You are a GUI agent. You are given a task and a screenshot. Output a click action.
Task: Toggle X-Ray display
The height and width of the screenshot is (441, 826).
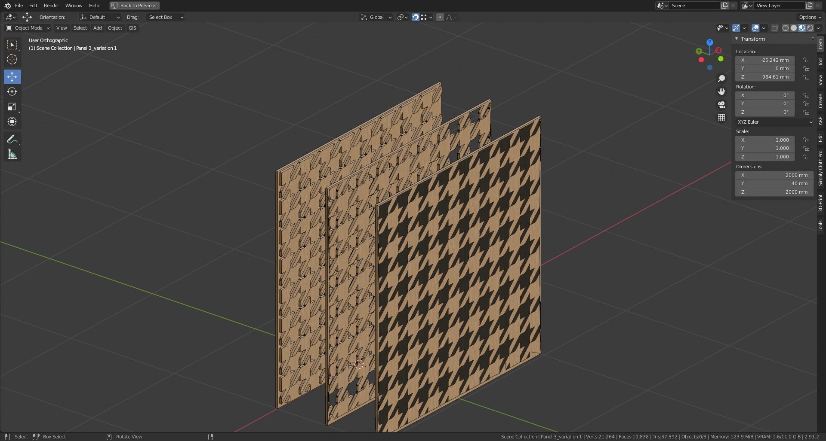pyautogui.click(x=774, y=28)
